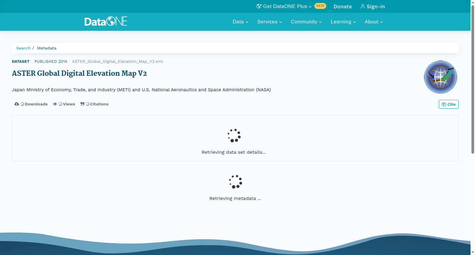Expand the Services menu
The height and width of the screenshot is (255, 475).
[270, 22]
